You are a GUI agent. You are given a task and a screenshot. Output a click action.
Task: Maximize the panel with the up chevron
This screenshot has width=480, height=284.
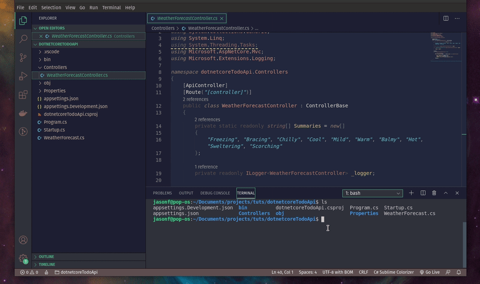pyautogui.click(x=446, y=193)
